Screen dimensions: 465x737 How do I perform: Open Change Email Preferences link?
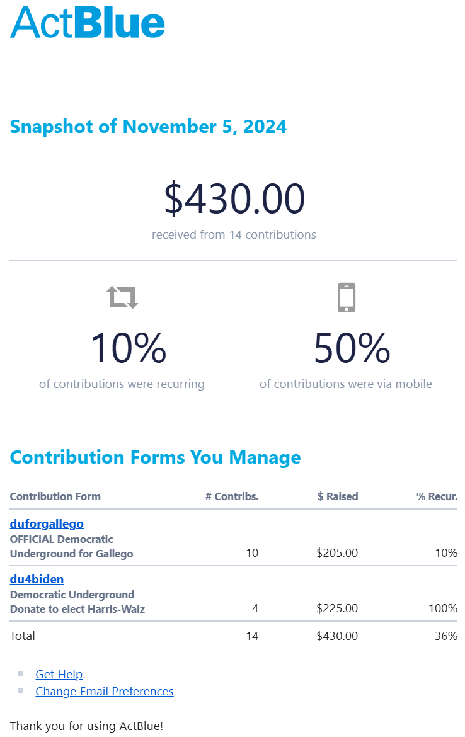(x=105, y=691)
